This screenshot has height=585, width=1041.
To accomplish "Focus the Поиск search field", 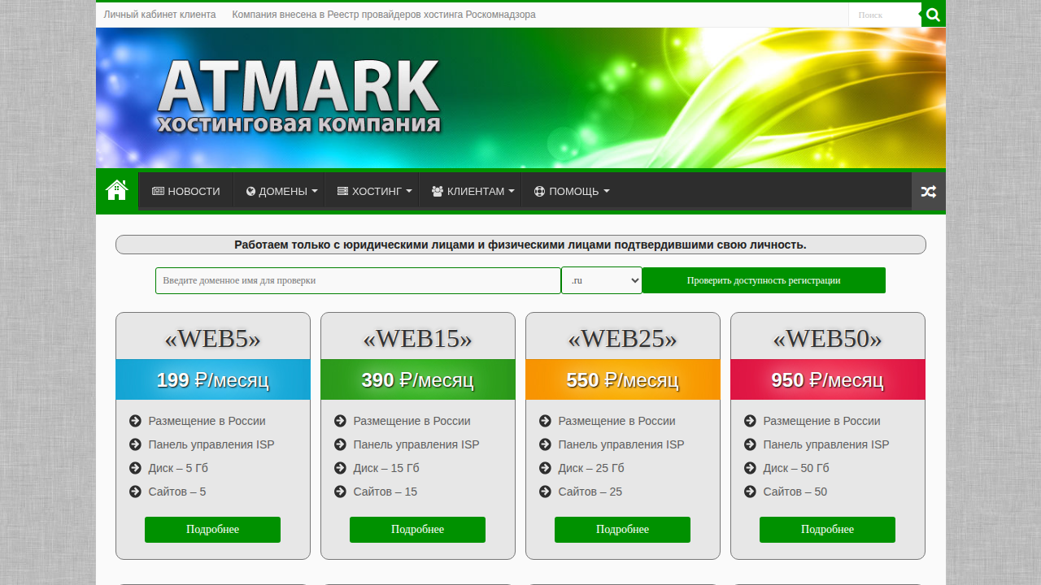I will tap(884, 15).
